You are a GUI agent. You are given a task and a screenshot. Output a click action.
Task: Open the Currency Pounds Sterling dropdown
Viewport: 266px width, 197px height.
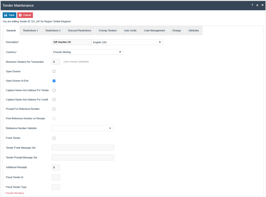pyautogui.click(x=87, y=52)
